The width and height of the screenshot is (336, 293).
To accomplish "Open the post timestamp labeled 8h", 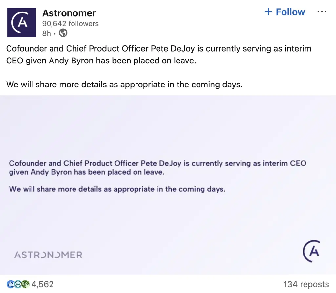I will coord(46,33).
